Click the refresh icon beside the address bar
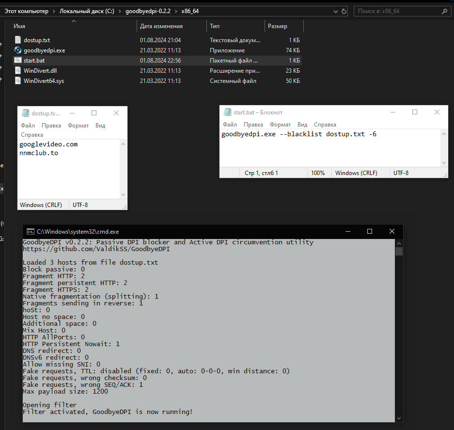This screenshot has height=430, width=454. (344, 11)
